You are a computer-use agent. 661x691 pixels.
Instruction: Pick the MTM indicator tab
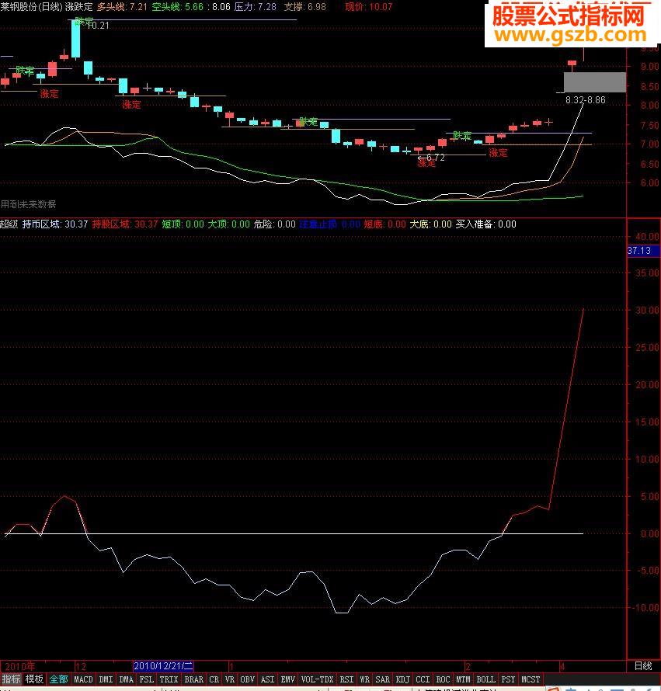pyautogui.click(x=463, y=679)
